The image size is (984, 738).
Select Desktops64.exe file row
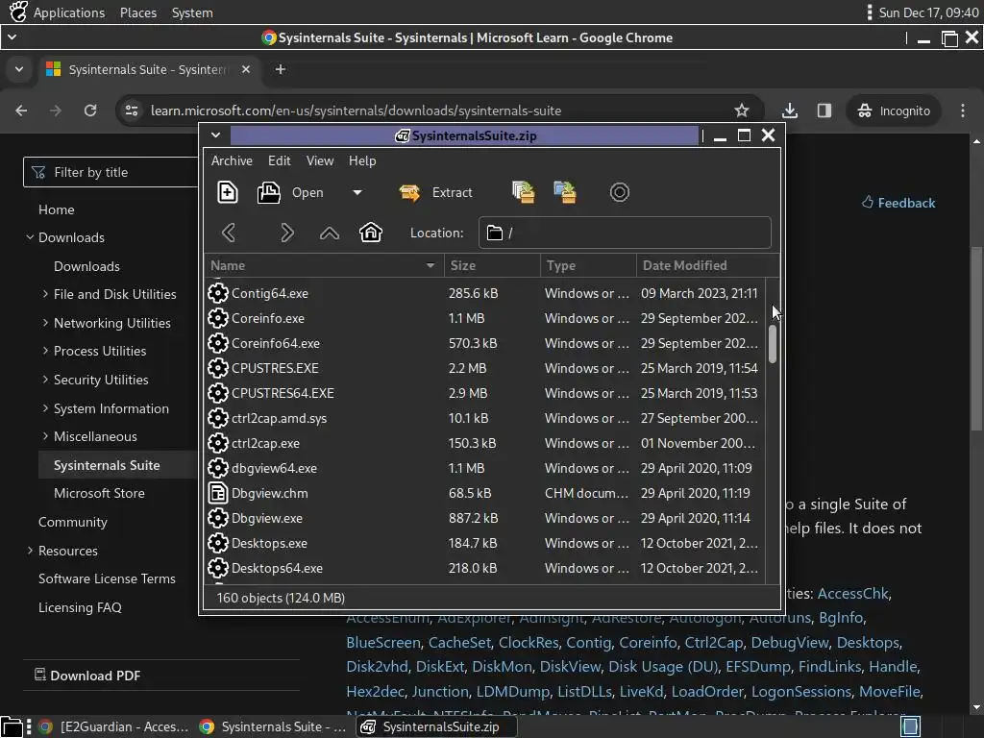tap(484, 568)
